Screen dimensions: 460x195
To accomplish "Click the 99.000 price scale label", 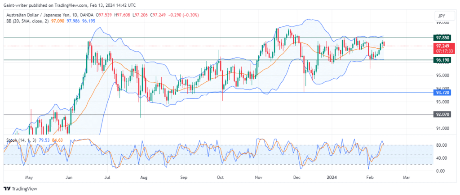I will pos(442,22).
